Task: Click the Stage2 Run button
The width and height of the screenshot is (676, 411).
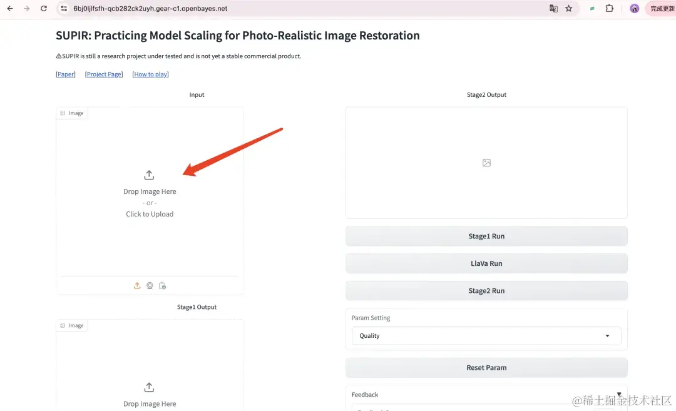Action: [x=486, y=291]
